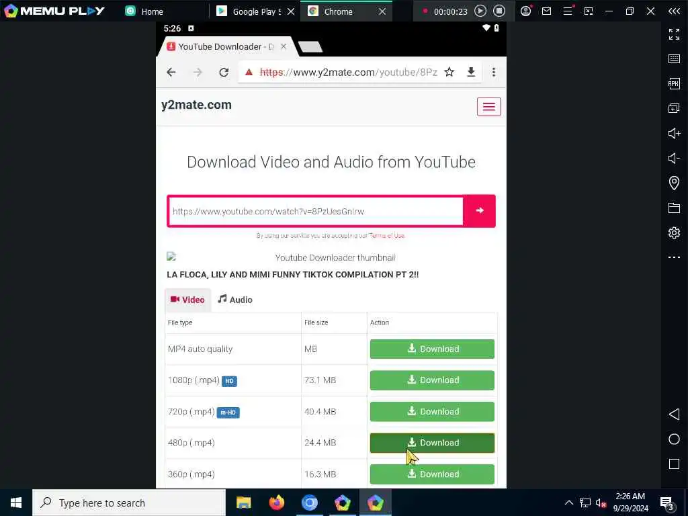Tap the Android recent apps square button
The image size is (688, 516).
pyautogui.click(x=674, y=464)
